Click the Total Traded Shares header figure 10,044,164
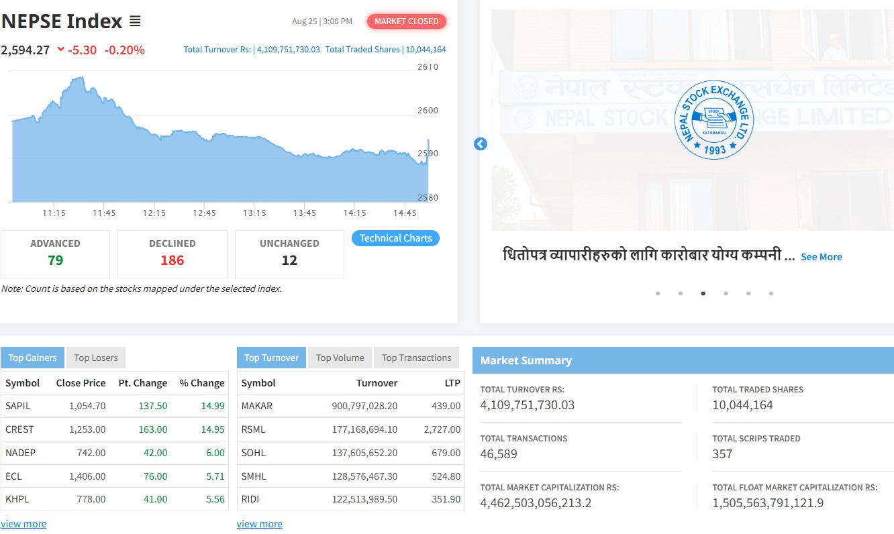Image resolution: width=894 pixels, height=534 pixels. coord(426,50)
